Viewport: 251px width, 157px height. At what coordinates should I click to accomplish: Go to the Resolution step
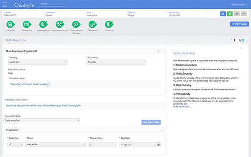pos(27,25)
